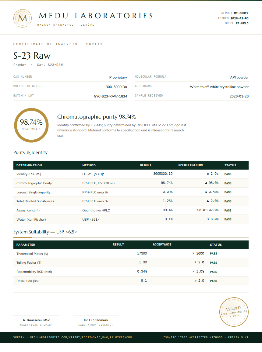Image resolution: width=262 pixels, height=352 pixels.
Task: Click the System Suitability — USP <621> heading
Action: click(x=45, y=232)
